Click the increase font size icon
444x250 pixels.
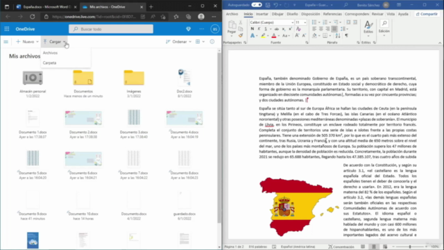[297, 35]
